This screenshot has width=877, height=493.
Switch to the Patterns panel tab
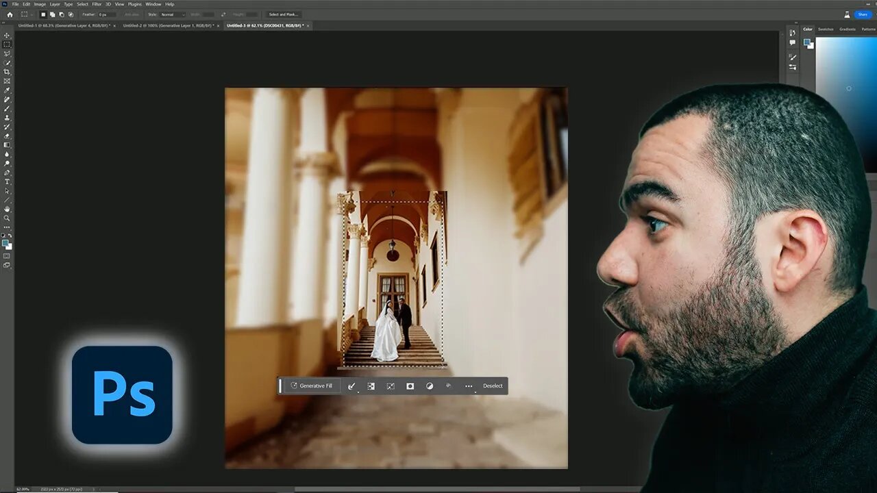(x=868, y=29)
